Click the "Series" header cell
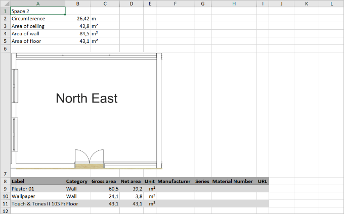This screenshot has height=214, width=344. click(202, 181)
